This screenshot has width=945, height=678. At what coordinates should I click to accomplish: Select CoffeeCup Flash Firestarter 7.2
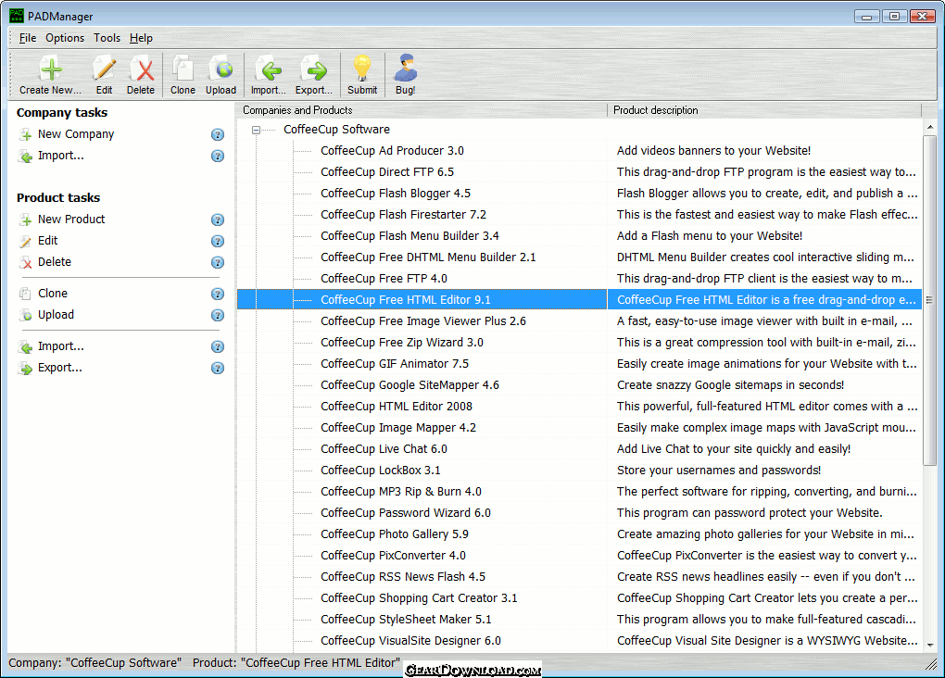403,215
